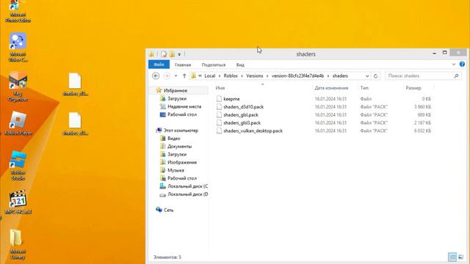470x264 pixels.
Task: Open the Вид ribbon tab
Action: (x=240, y=65)
